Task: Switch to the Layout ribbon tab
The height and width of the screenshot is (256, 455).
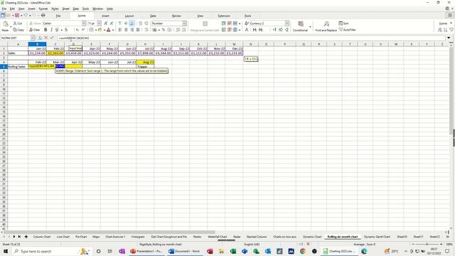Action: click(x=129, y=16)
